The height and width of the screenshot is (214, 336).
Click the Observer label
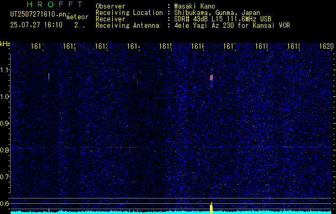(111, 6)
